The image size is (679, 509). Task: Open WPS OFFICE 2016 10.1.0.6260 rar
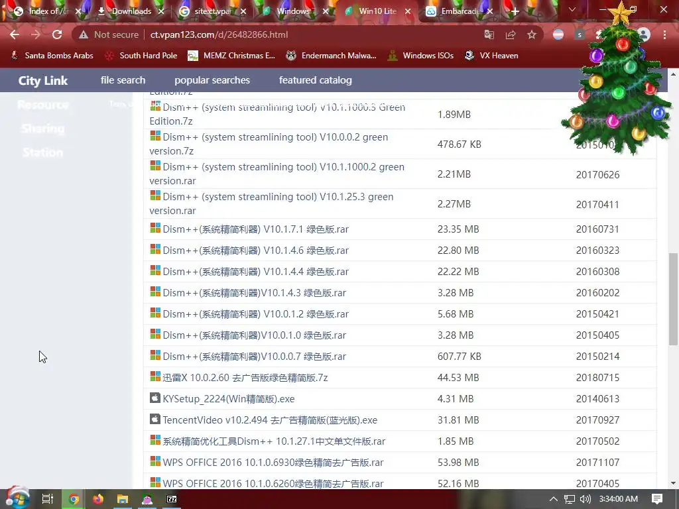tap(273, 483)
